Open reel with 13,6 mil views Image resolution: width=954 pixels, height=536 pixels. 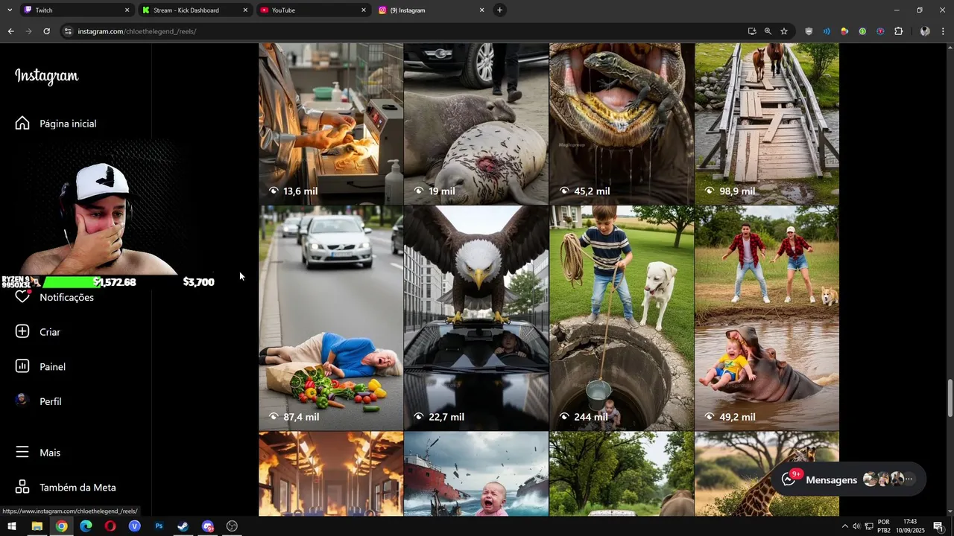331,124
